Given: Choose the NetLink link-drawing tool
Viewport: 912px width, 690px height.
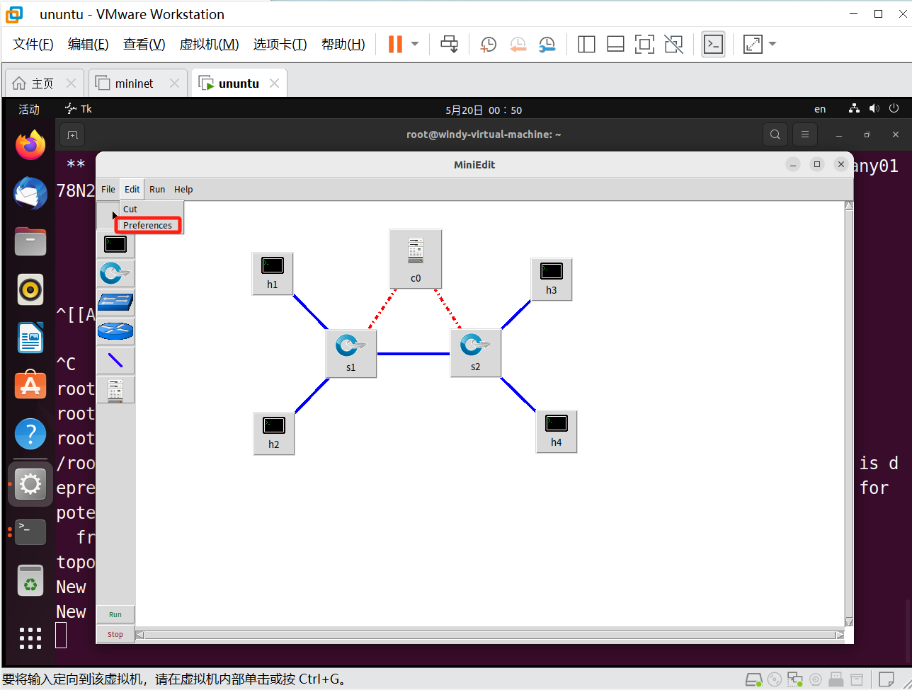Looking at the screenshot, I should [115, 360].
